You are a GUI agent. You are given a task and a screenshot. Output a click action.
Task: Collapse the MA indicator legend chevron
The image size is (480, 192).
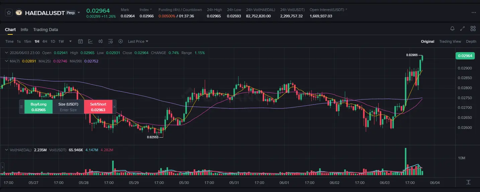click(6, 61)
